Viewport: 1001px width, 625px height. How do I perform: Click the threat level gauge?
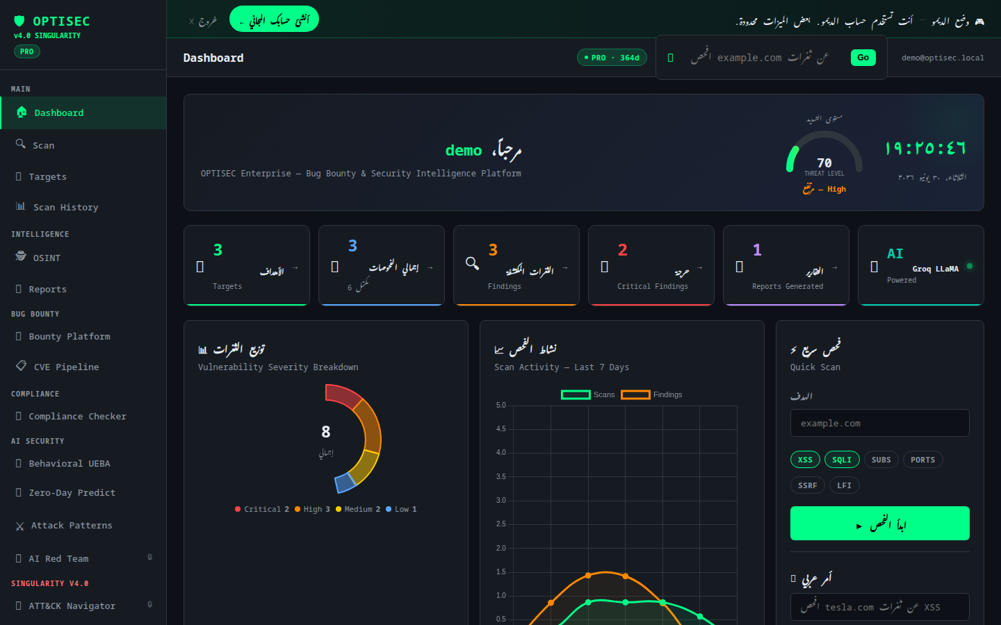[x=824, y=153]
